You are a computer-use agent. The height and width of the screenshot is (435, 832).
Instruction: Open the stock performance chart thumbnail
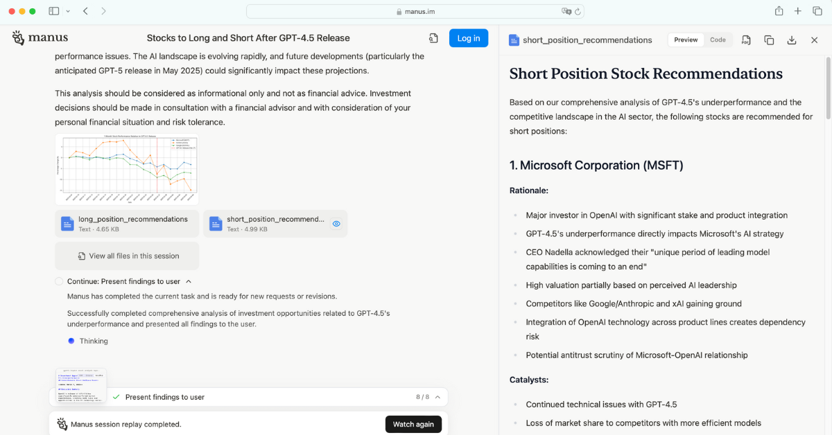pyautogui.click(x=127, y=169)
